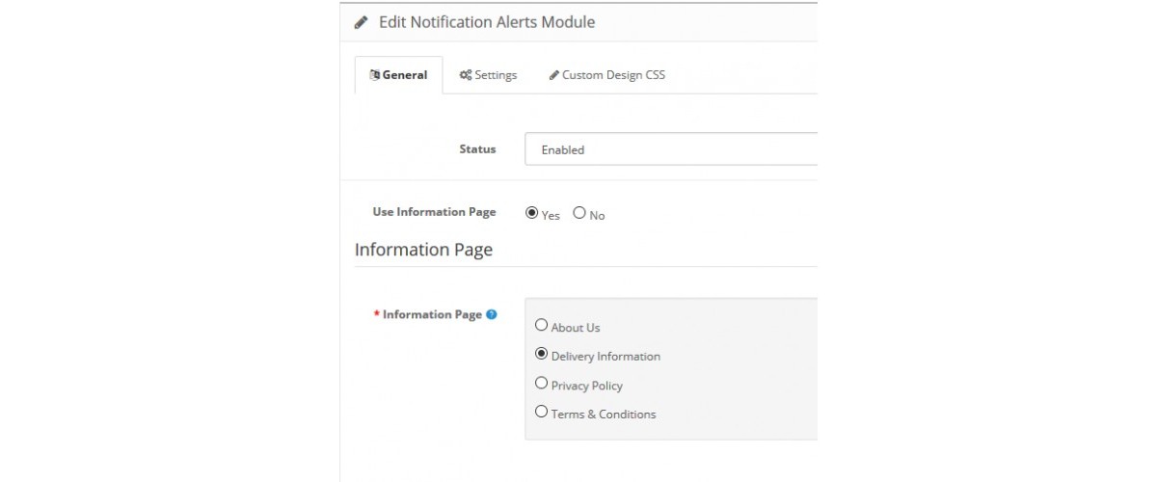Choose the Terms & Conditions radio option
This screenshot has width=1157, height=482.
click(x=541, y=412)
